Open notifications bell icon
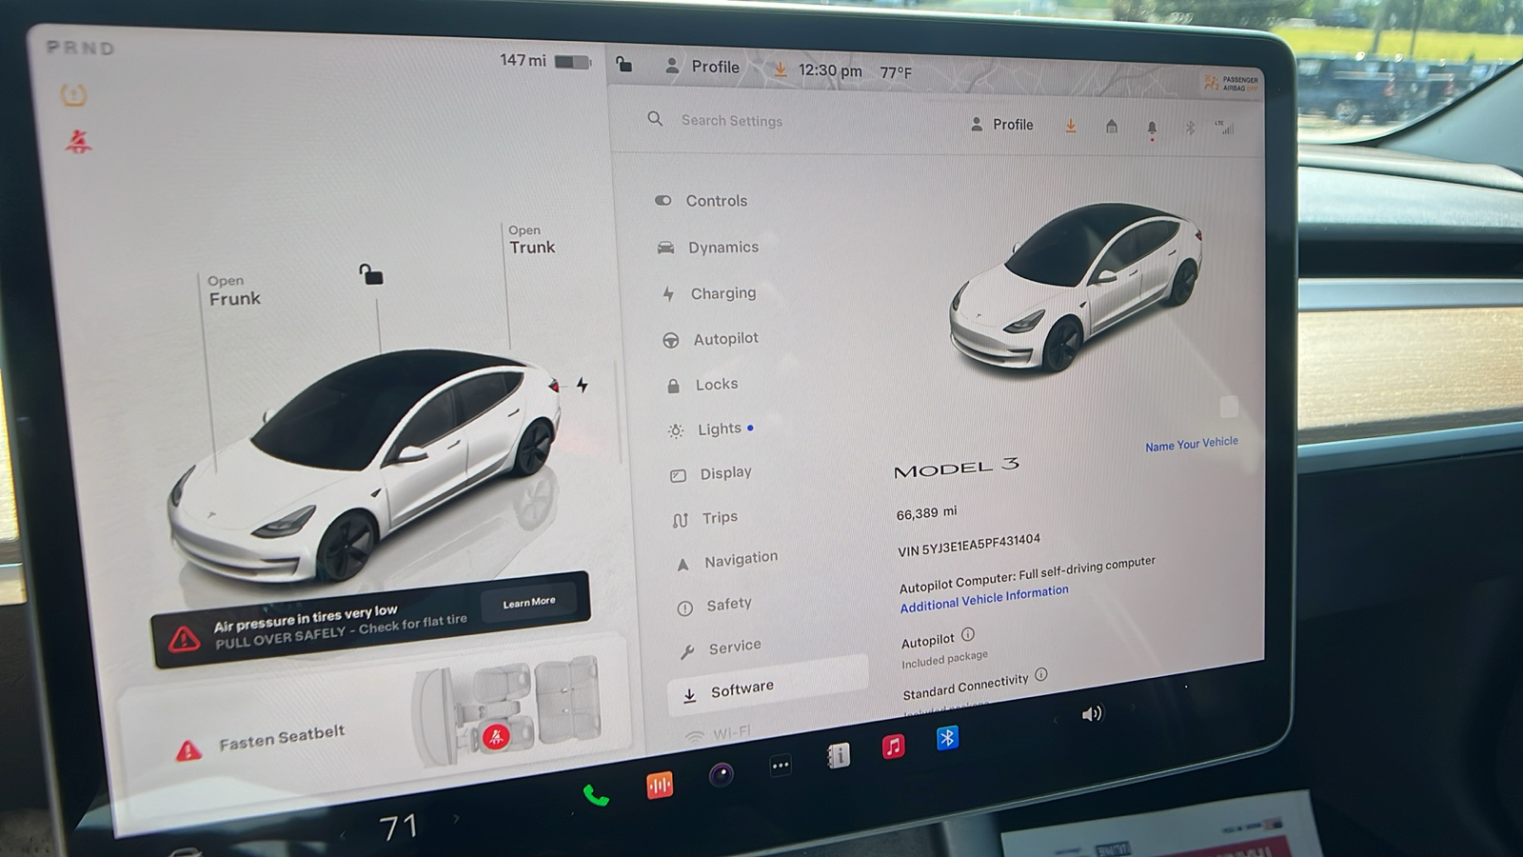 1152,129
